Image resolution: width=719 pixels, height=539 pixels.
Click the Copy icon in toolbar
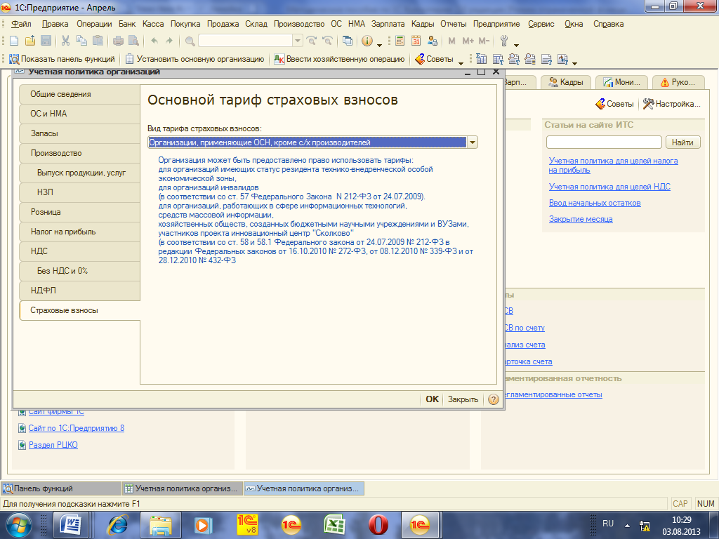click(x=81, y=41)
